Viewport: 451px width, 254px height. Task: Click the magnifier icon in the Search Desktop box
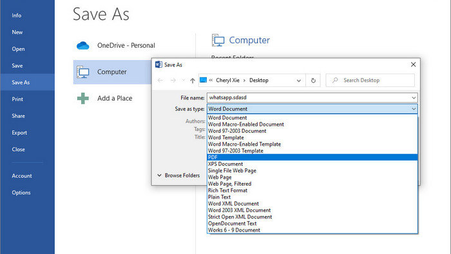tap(335, 80)
